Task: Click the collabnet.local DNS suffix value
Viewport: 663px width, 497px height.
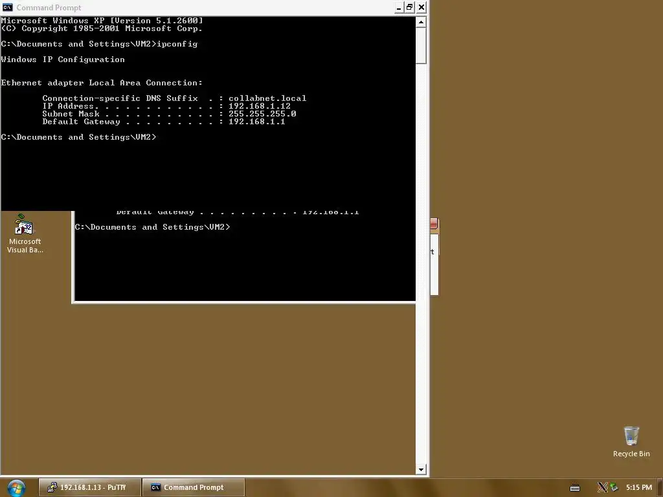Action: (267, 98)
